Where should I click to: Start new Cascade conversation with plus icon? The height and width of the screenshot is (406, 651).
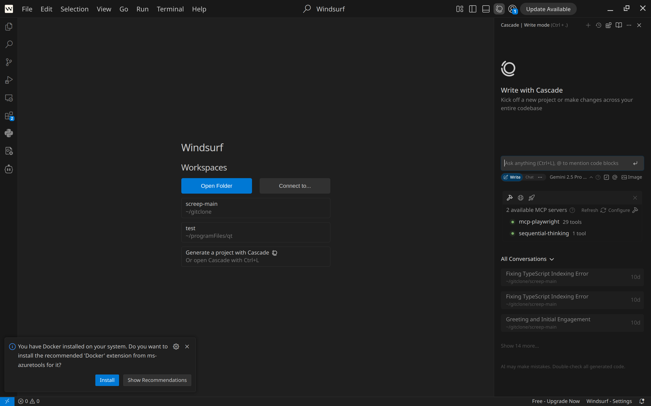pos(588,25)
